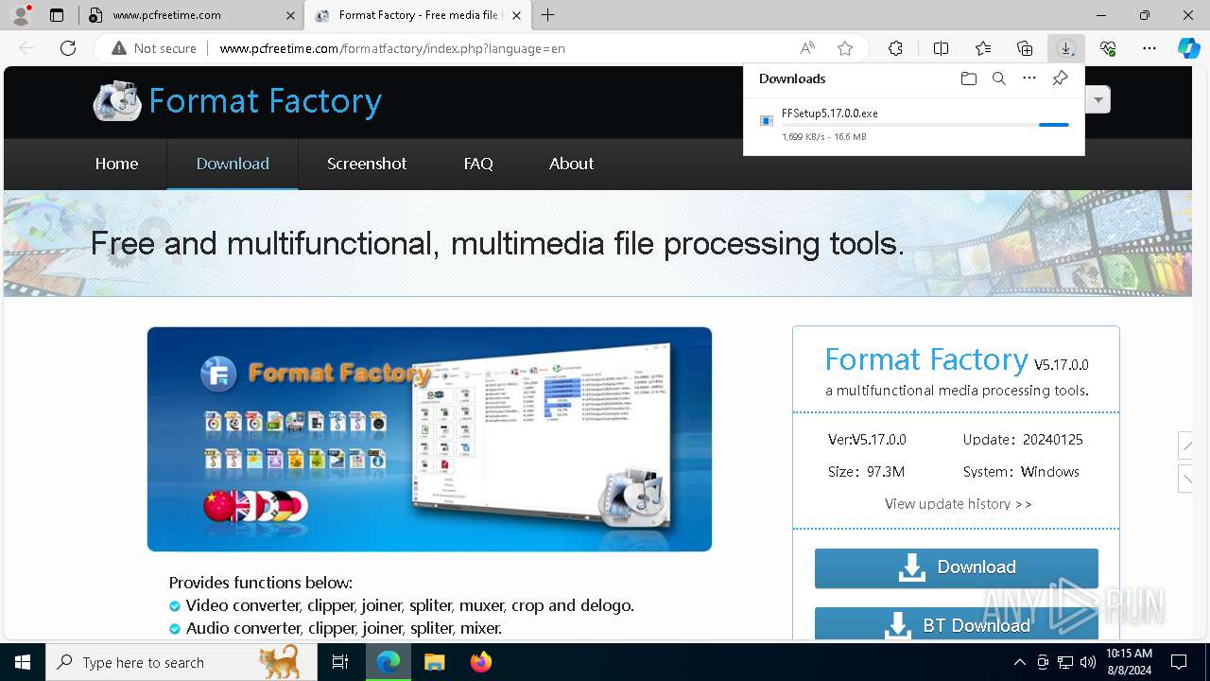1210x681 pixels.
Task: Click the Ver:V5.17.0.0 text
Action: [867, 440]
